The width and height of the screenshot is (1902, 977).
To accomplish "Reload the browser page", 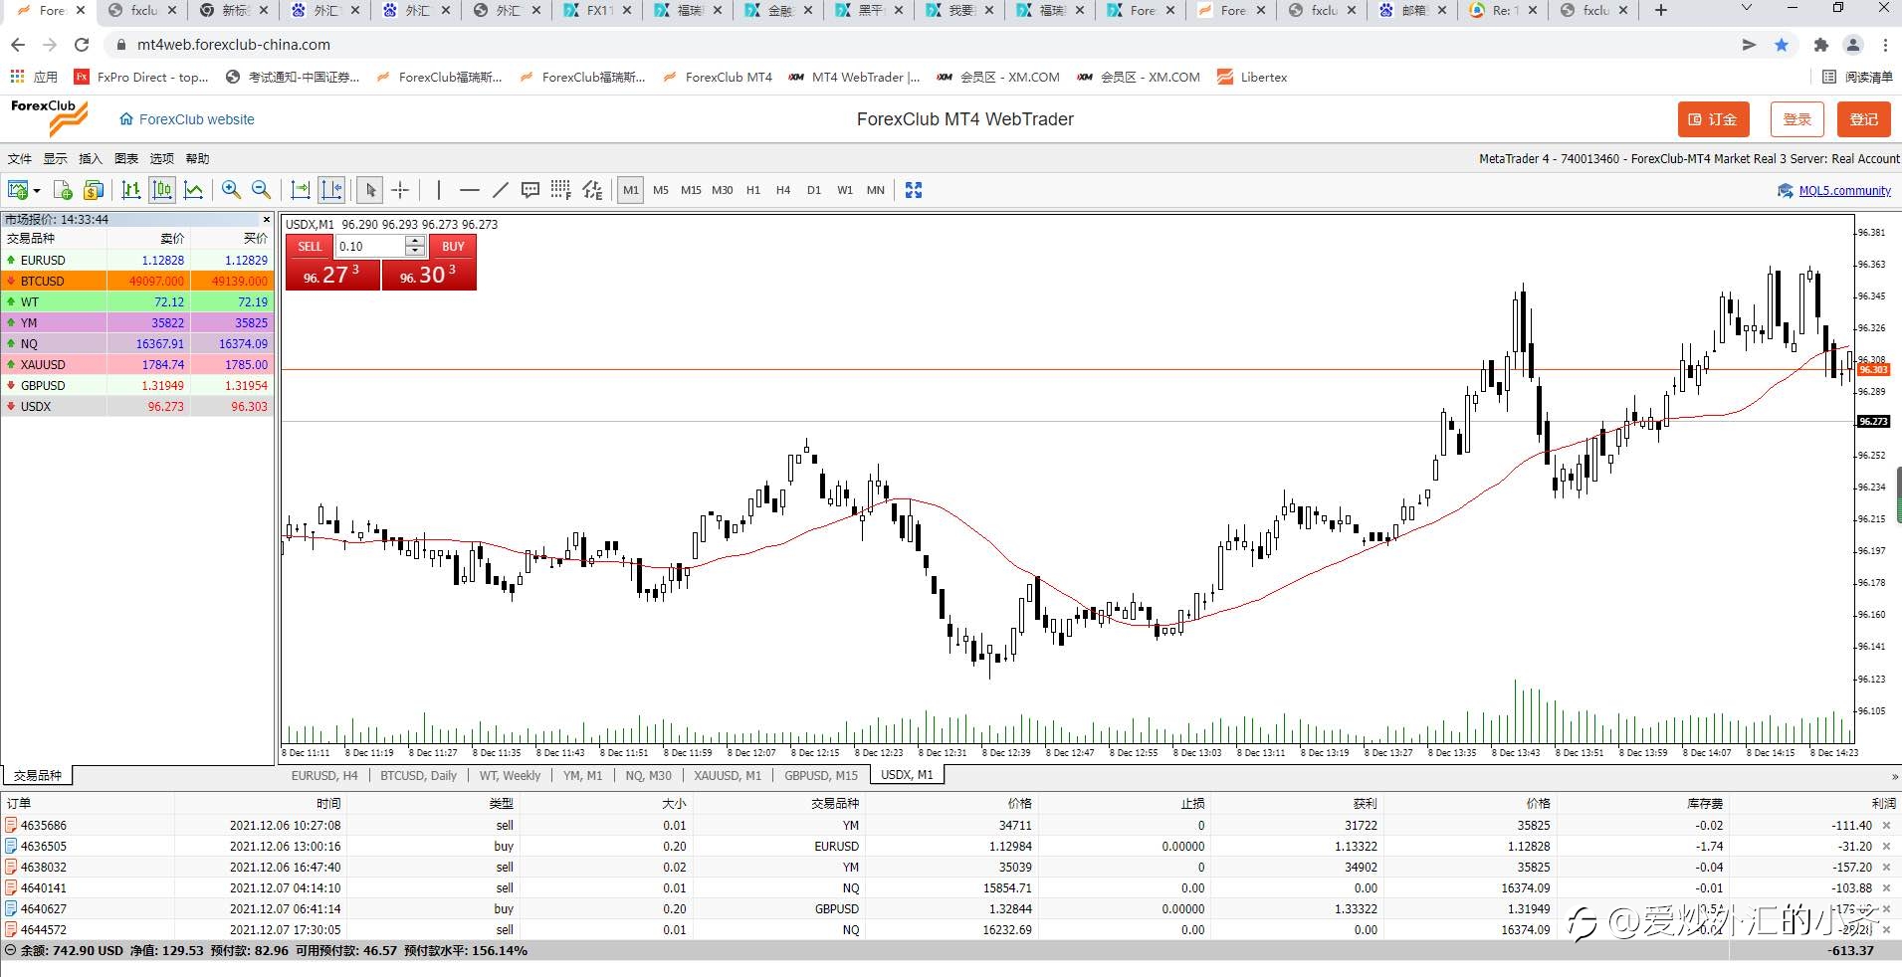I will (82, 45).
